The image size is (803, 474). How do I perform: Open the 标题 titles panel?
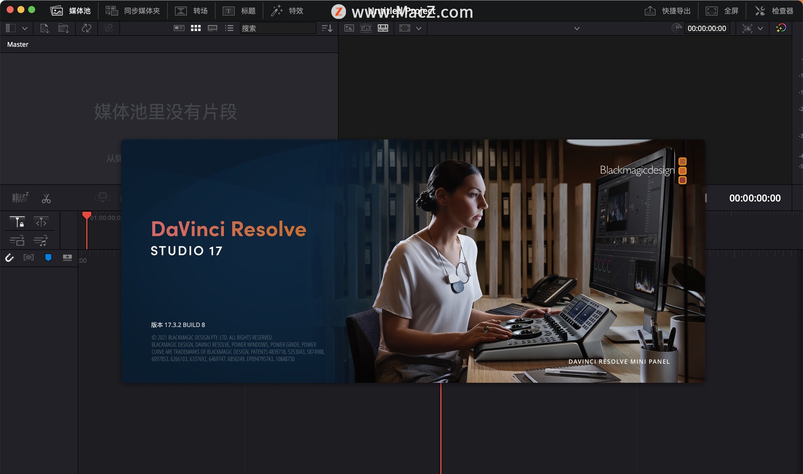click(239, 11)
